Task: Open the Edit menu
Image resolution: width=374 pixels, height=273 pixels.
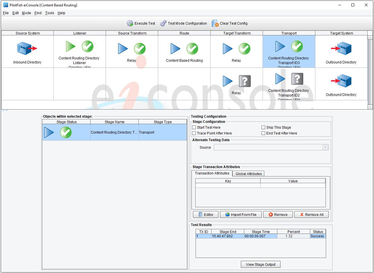Action: point(16,13)
